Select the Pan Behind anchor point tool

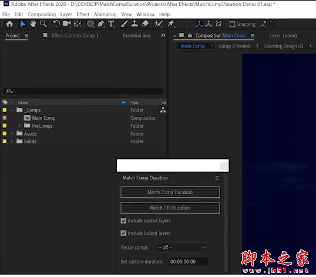click(x=78, y=24)
